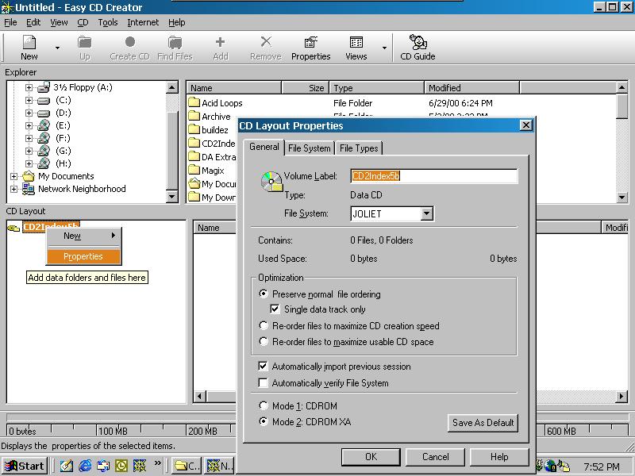Click the Remove X toolbar icon
The width and height of the screenshot is (635, 476).
point(266,42)
